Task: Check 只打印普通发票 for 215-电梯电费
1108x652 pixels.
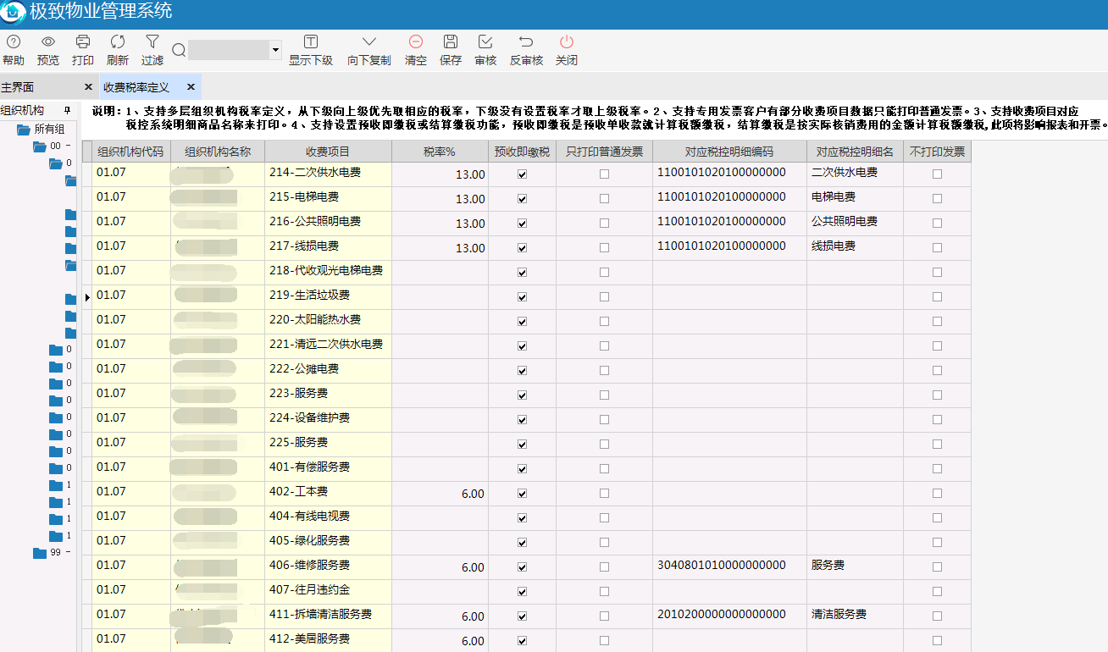Action: tap(604, 199)
